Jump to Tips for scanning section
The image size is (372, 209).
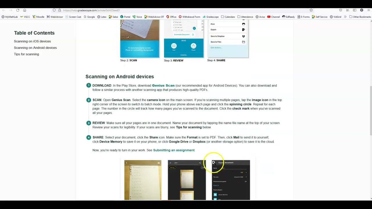tap(26, 54)
